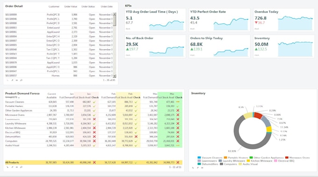318x177 pixels.
Task: Toggle Kitchen Whiteware legend swatch
Action: click(248, 161)
